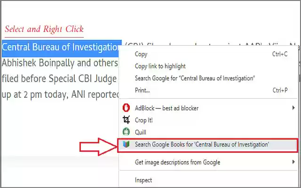
Task: Click the "filed before Special CBI Judge" text
Action: 59,79
